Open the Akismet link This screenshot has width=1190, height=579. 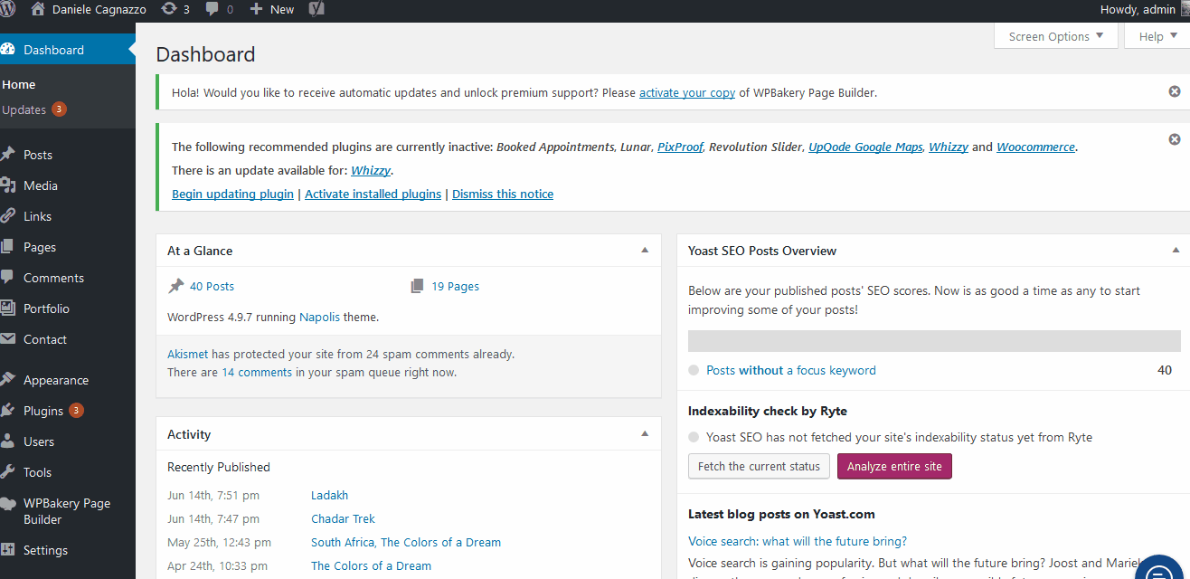(x=188, y=355)
